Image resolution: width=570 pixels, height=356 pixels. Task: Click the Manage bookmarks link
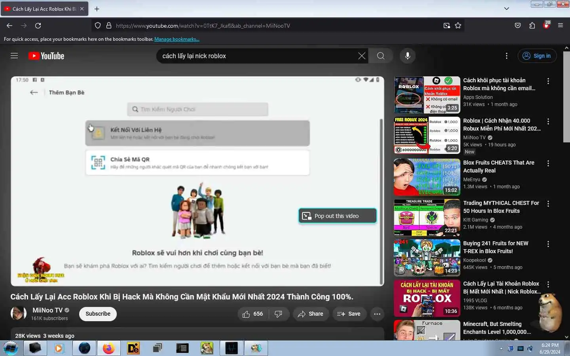pos(177,39)
